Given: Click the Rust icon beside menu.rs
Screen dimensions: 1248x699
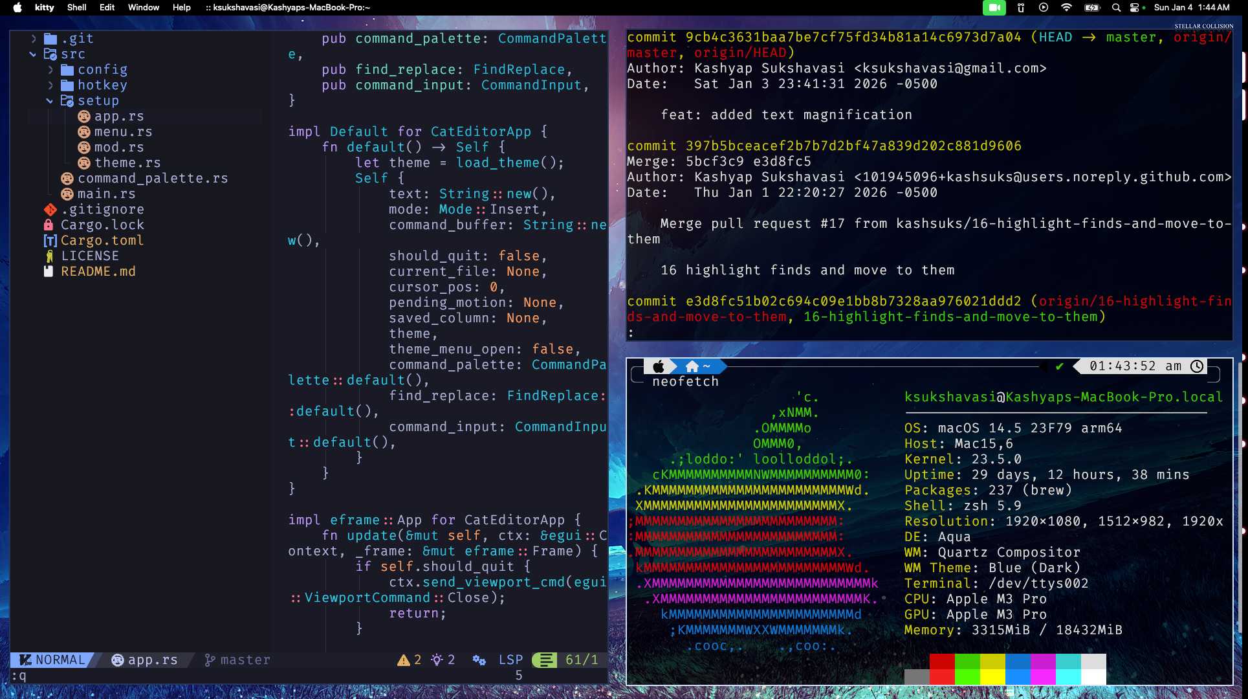Looking at the screenshot, I should point(84,132).
